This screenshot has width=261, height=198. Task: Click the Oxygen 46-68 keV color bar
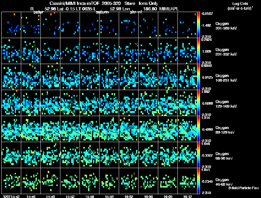point(198,181)
